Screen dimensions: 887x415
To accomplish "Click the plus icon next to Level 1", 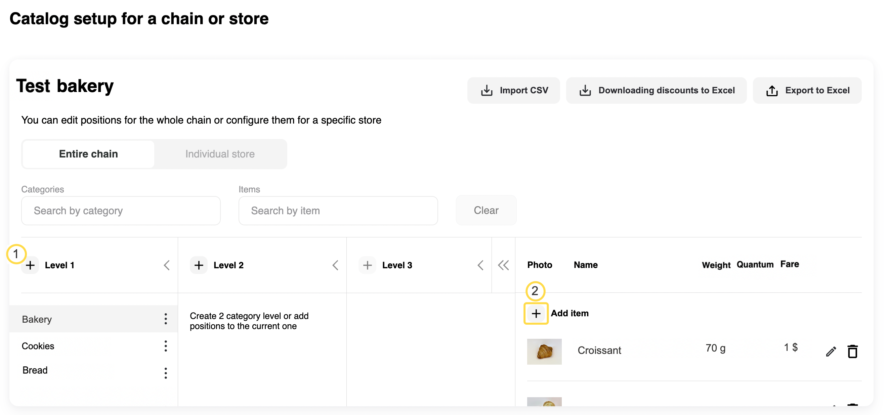I will 30,265.
